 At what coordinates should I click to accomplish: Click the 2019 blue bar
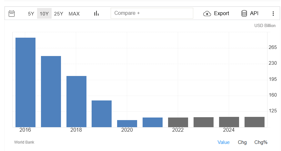[x=102, y=114]
